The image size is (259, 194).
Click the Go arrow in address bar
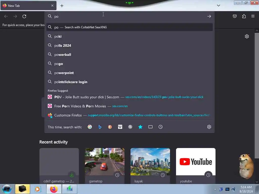click(x=209, y=16)
